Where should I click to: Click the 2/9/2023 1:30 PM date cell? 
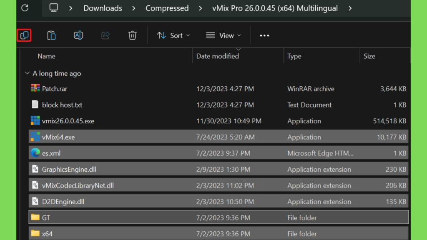coord(223,169)
